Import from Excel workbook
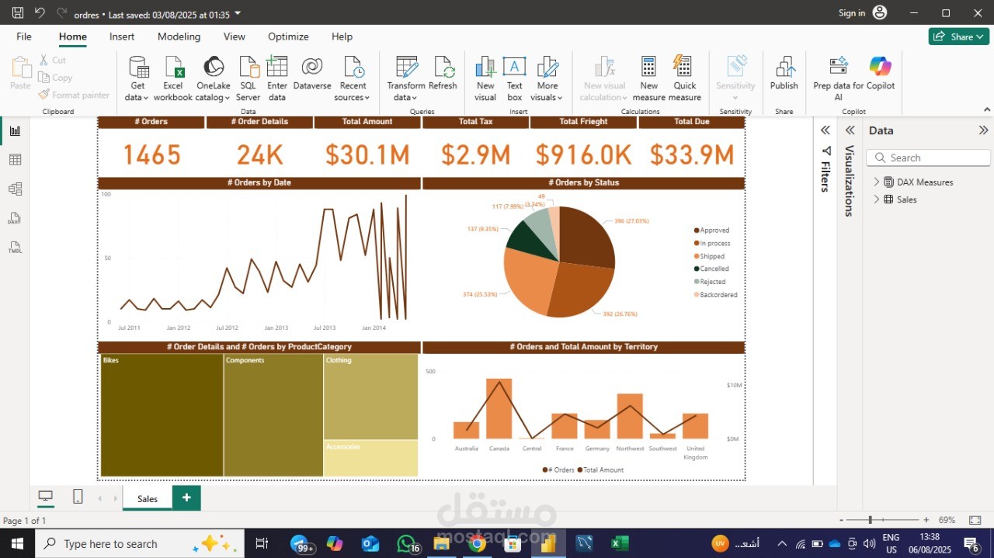The height and width of the screenshot is (558, 994). [x=172, y=78]
